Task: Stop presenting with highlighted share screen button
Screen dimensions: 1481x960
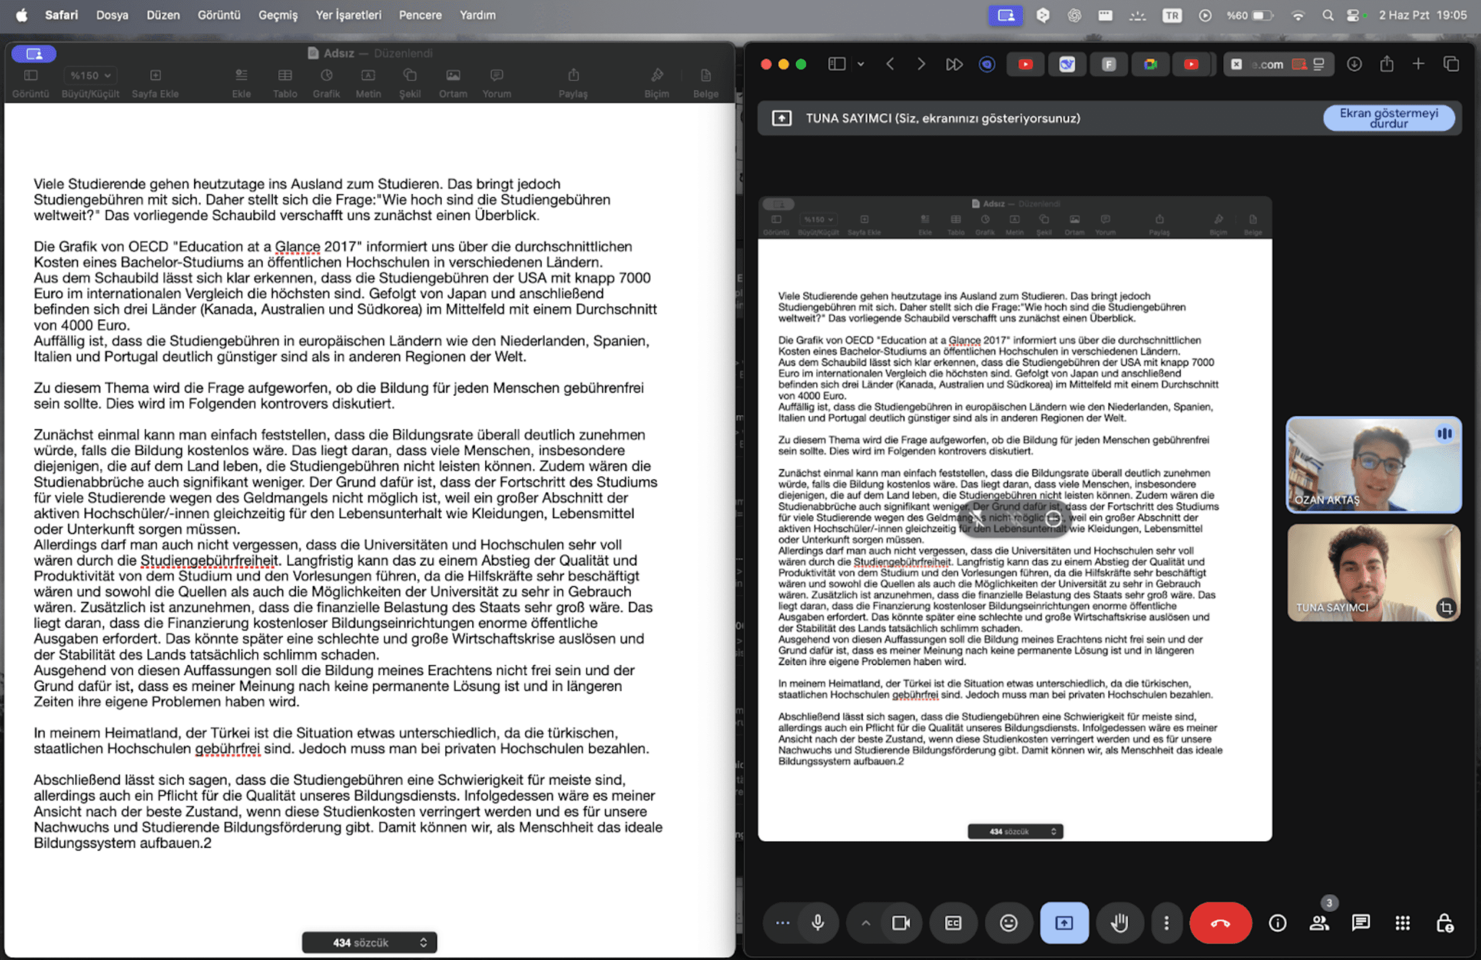Action: (1063, 923)
